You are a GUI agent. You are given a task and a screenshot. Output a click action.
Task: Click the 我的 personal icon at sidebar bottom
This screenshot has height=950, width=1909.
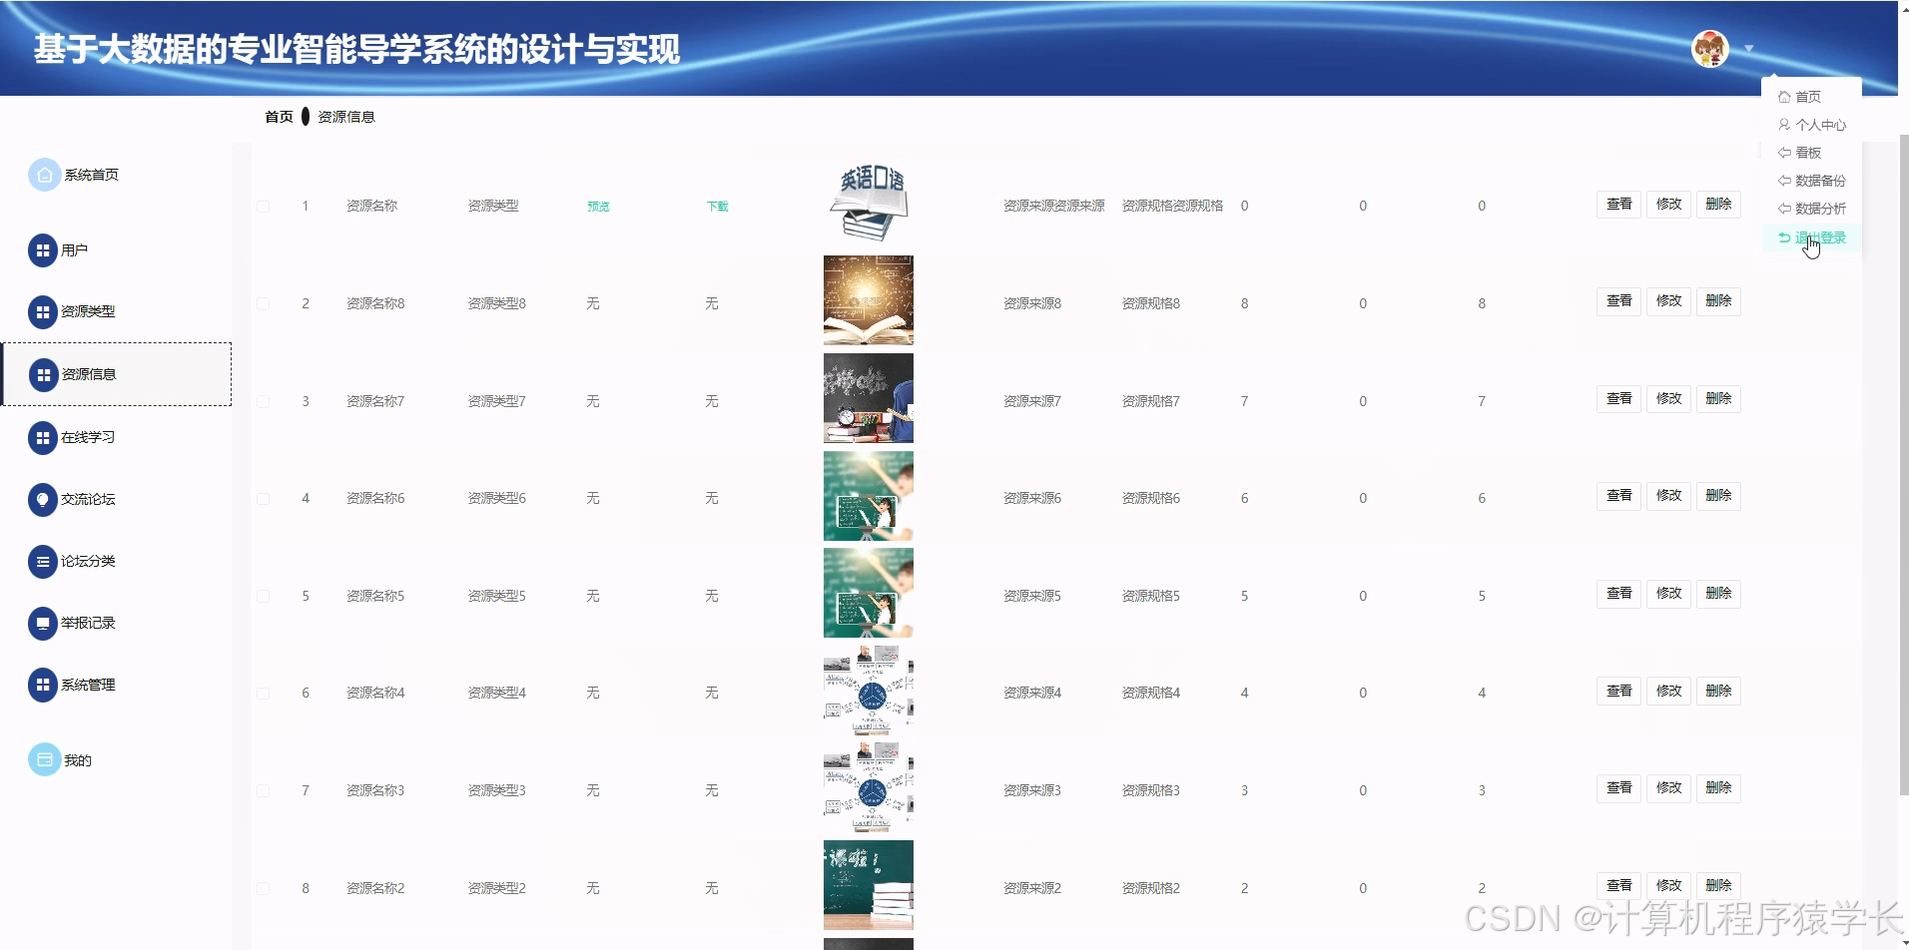coord(43,758)
